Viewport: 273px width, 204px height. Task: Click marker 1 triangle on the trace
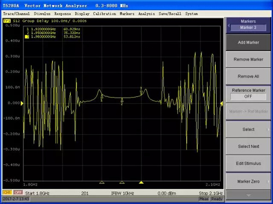pyautogui.click(x=102, y=96)
